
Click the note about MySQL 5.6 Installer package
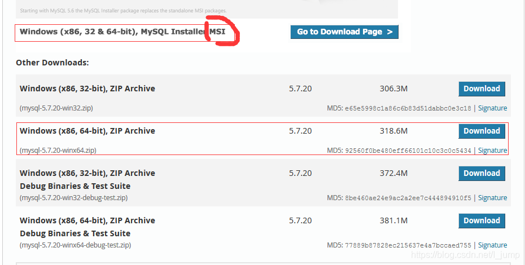123,11
